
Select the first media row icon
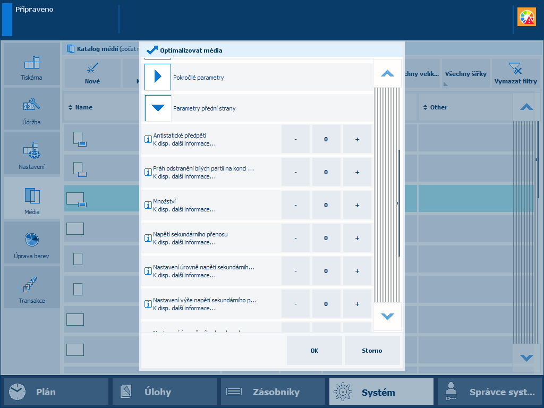(x=80, y=139)
